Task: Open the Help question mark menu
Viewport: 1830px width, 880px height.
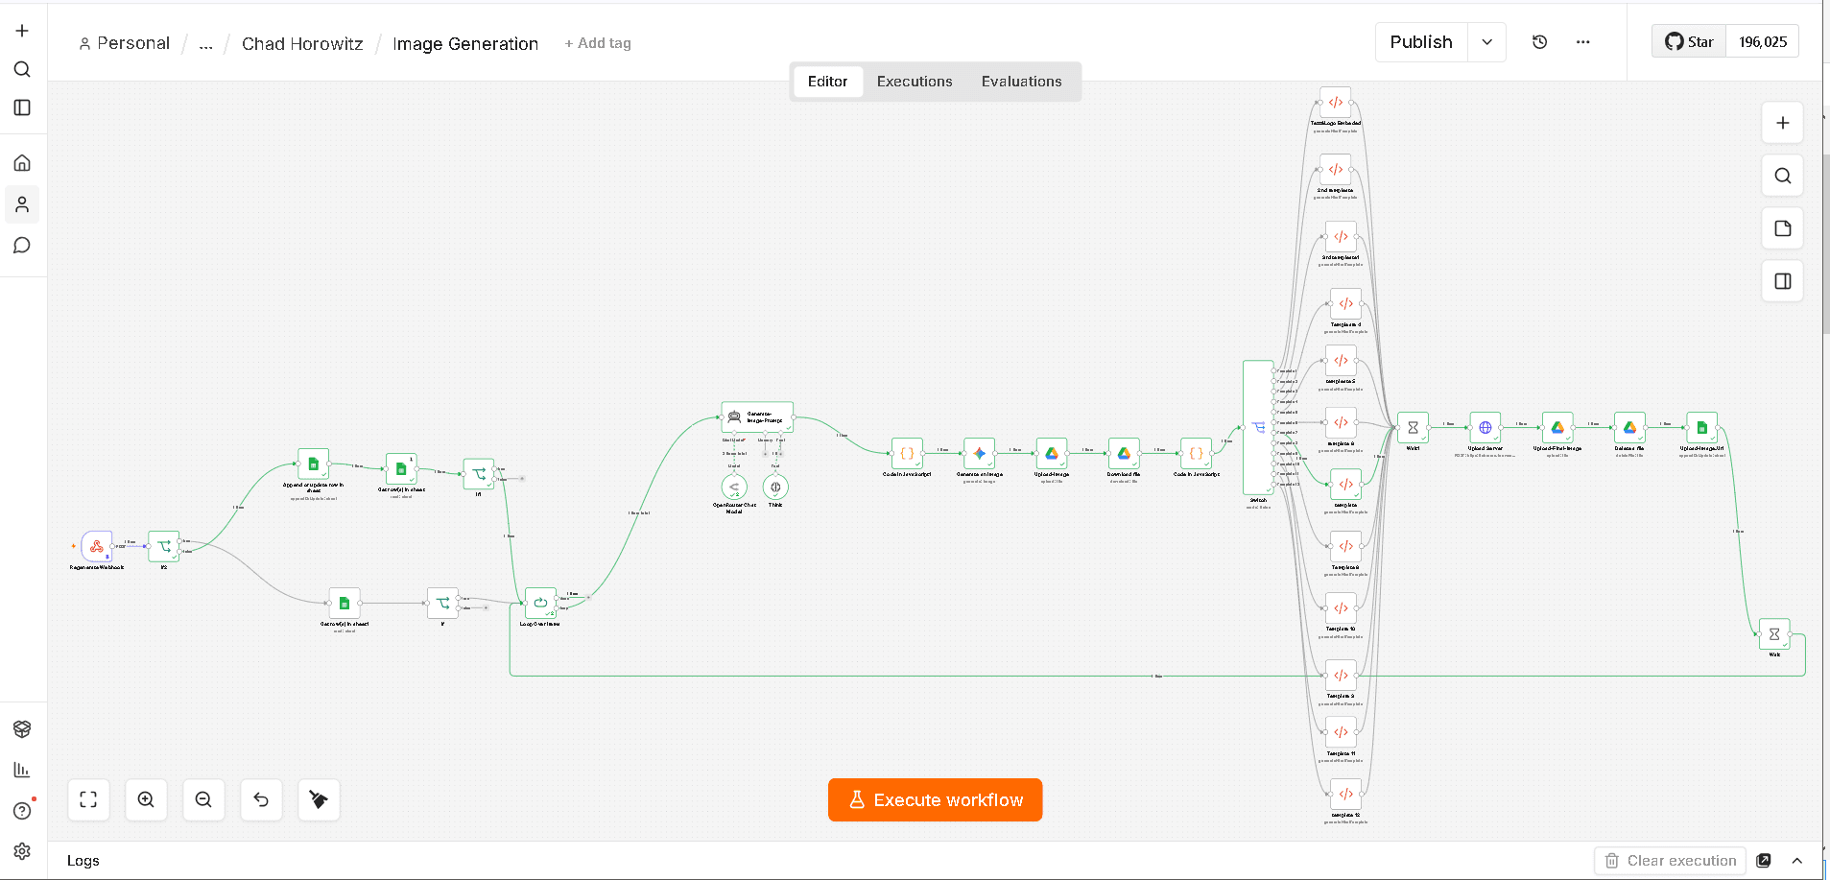Action: 22,811
